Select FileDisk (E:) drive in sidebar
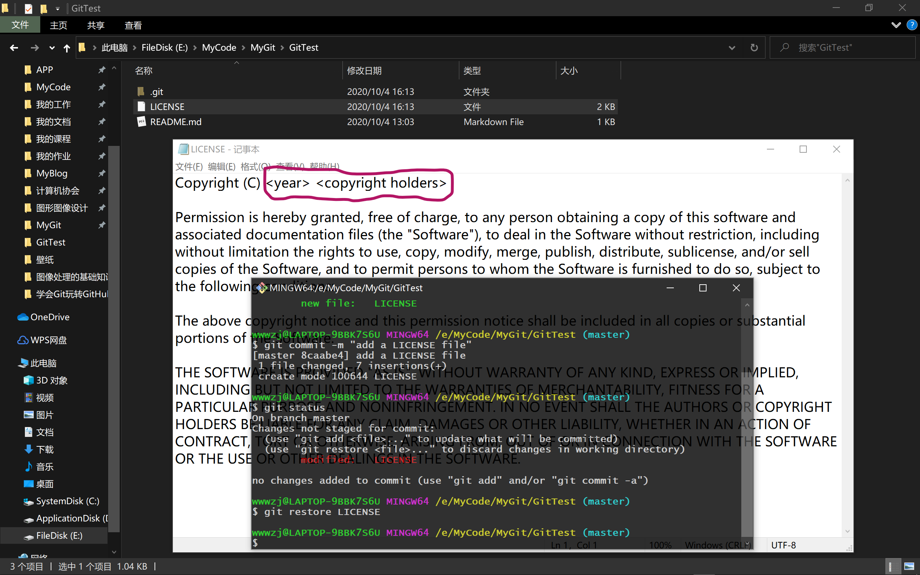Image resolution: width=920 pixels, height=575 pixels. (53, 535)
